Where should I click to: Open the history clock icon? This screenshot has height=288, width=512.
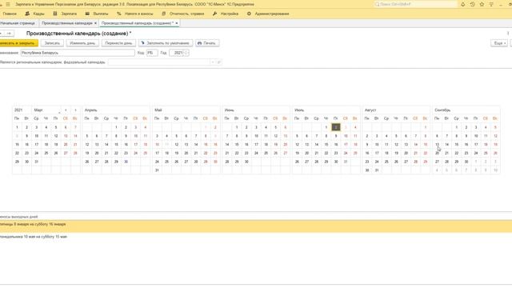pos(472,5)
